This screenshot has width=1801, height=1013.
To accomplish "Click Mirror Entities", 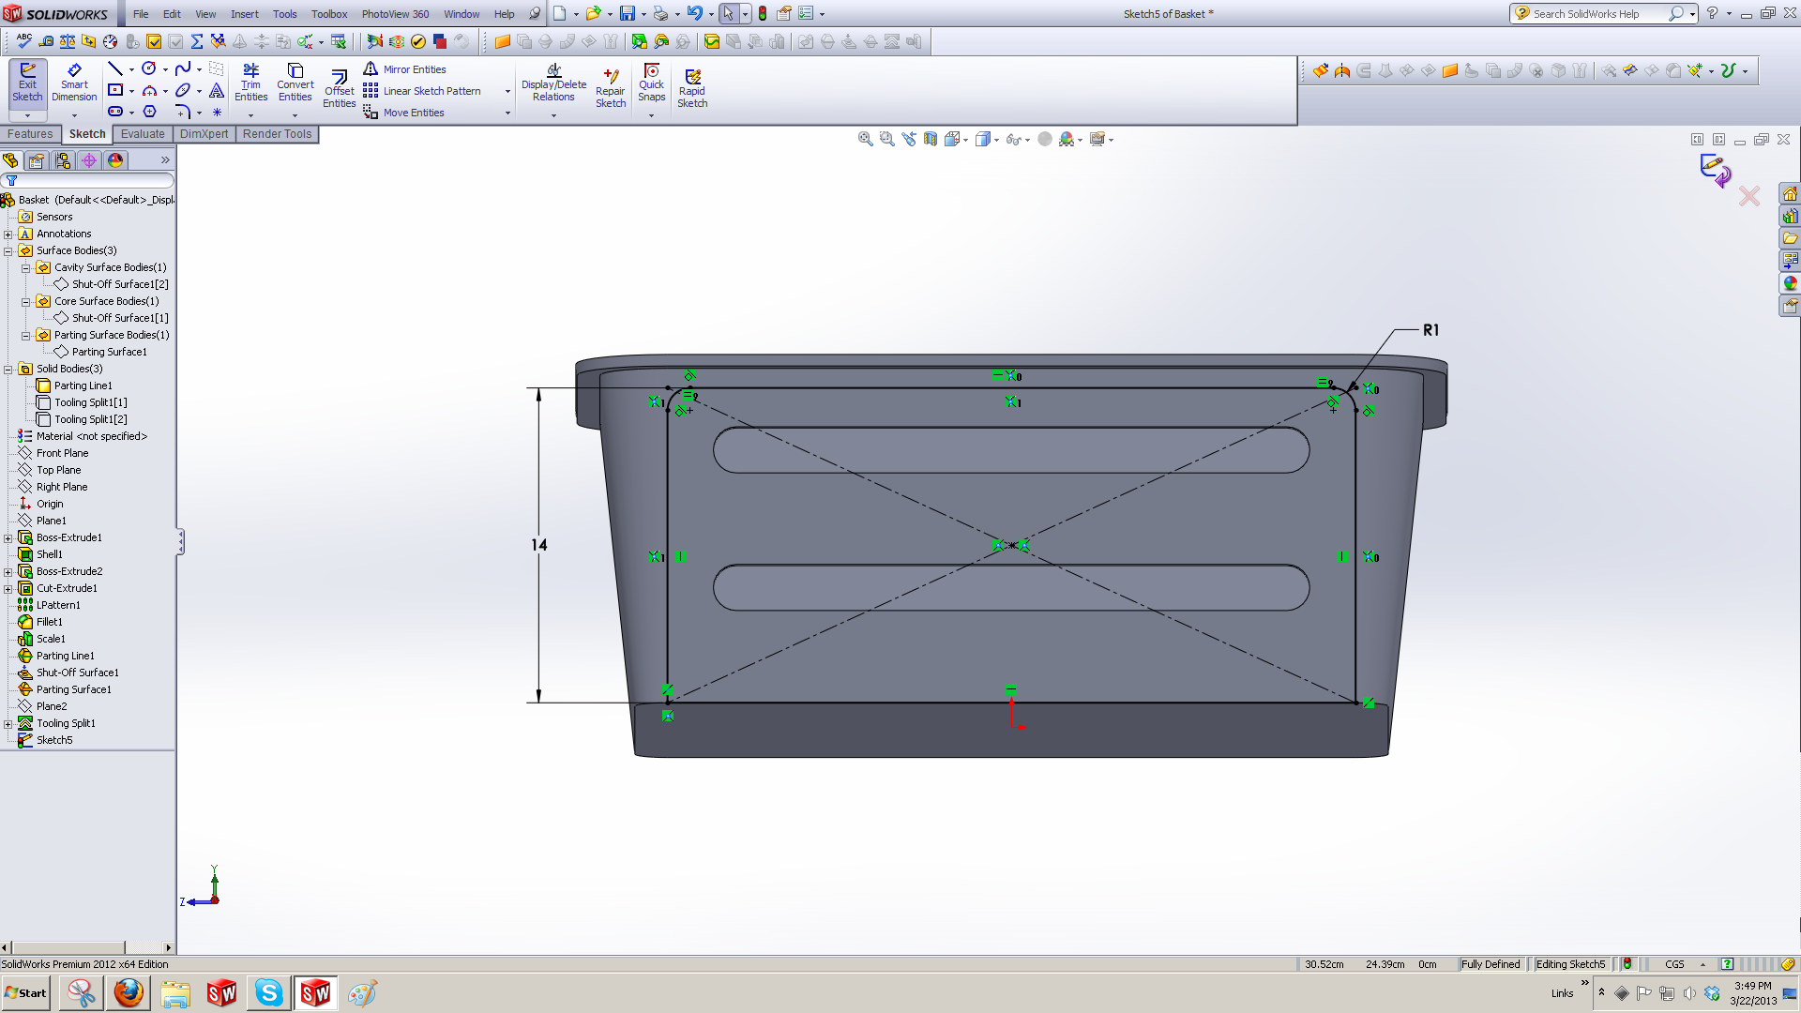I will (x=404, y=69).
